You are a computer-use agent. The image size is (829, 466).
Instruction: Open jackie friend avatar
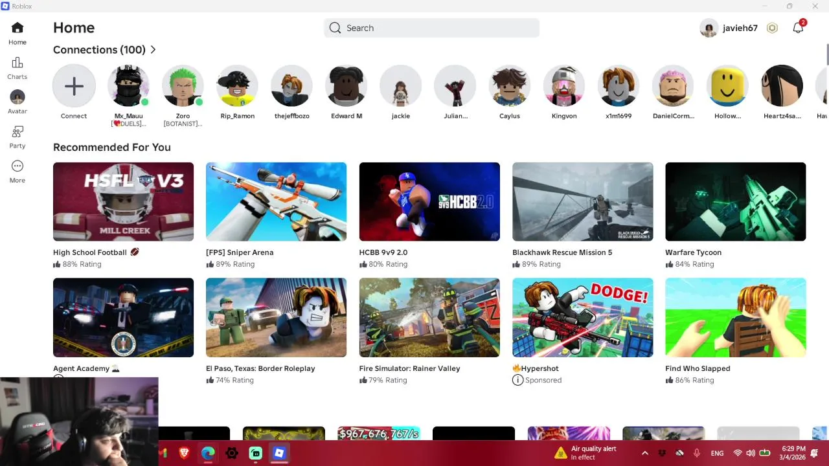pyautogui.click(x=401, y=85)
